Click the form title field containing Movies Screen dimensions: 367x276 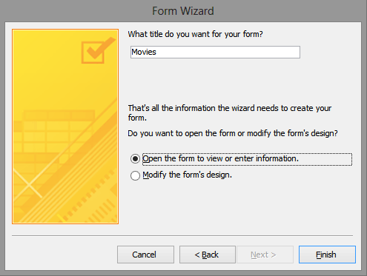[215, 52]
